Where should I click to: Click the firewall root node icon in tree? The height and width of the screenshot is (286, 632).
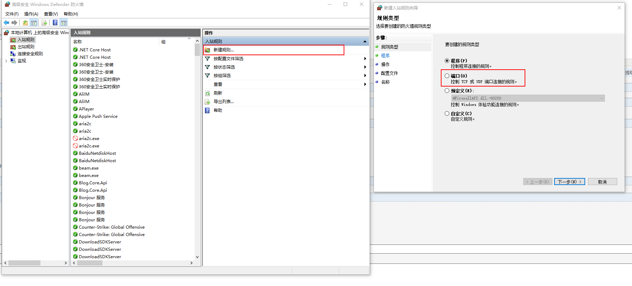coord(6,33)
